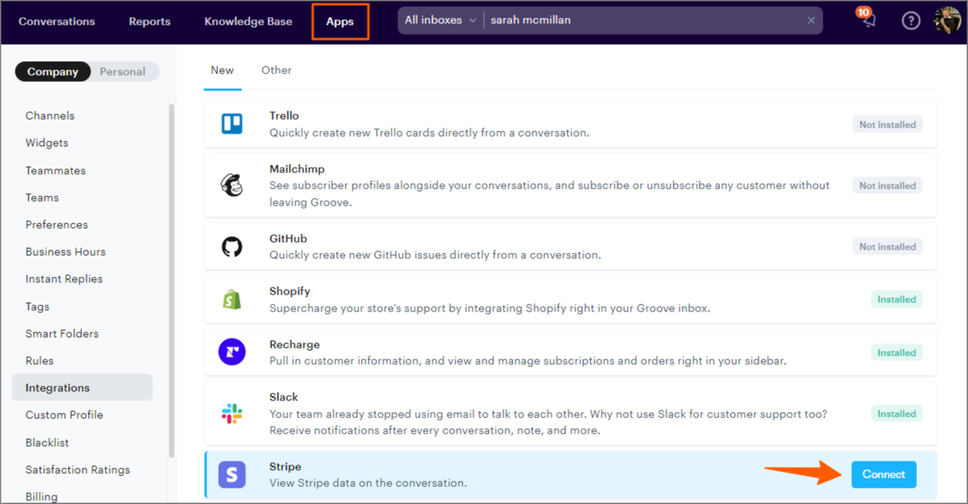This screenshot has height=504, width=968.
Task: Click the Mailchimp monkey icon
Action: pyautogui.click(x=232, y=186)
